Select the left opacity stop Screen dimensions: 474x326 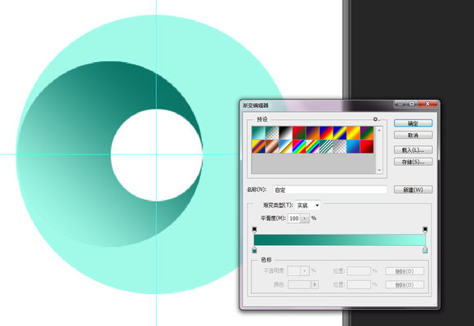click(254, 230)
